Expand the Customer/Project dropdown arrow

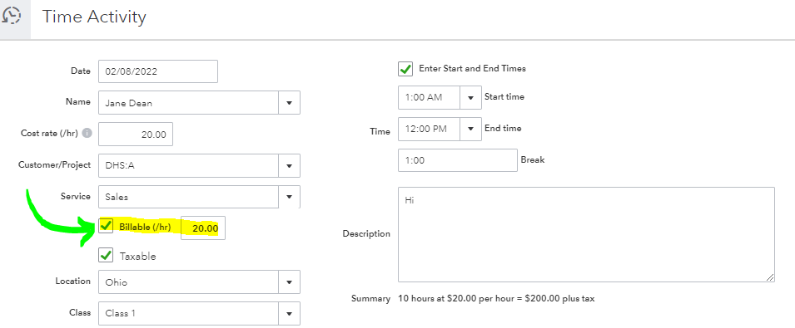pos(289,166)
